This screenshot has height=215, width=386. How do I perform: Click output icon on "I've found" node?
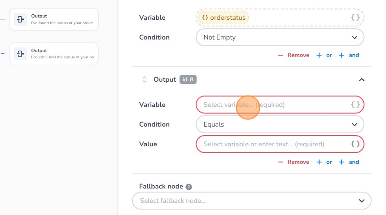pyautogui.click(x=20, y=19)
